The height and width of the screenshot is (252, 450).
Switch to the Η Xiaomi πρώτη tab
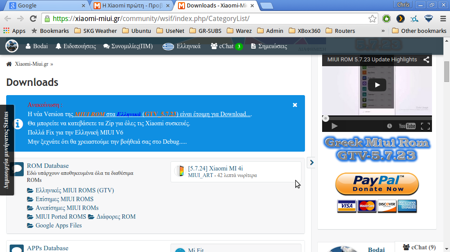tap(131, 5)
